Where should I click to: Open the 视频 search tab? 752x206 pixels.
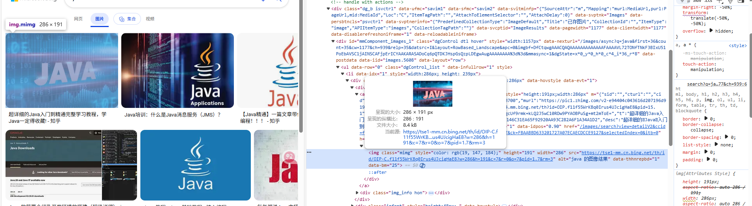[150, 19]
